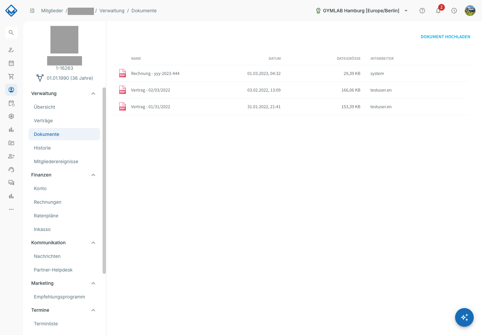Click the PDF icon of Vertrag 01/31/2022
482x335 pixels.
(122, 106)
